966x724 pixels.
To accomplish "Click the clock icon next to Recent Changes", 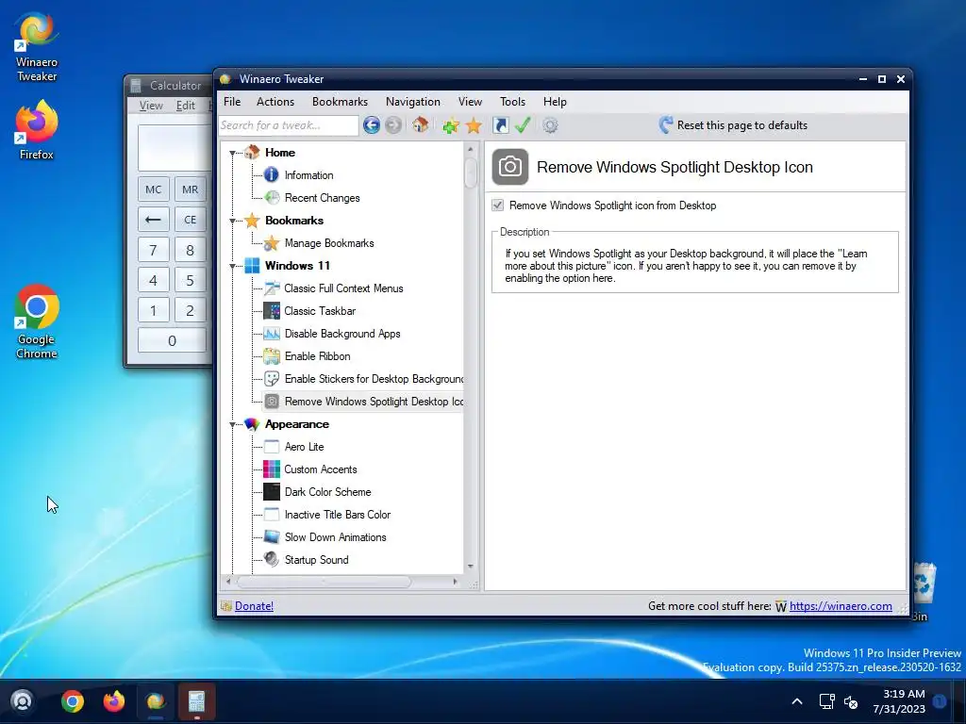I will point(272,198).
